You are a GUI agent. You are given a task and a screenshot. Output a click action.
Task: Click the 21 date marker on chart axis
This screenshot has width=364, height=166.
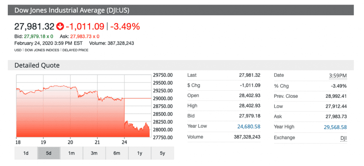coord(97,142)
